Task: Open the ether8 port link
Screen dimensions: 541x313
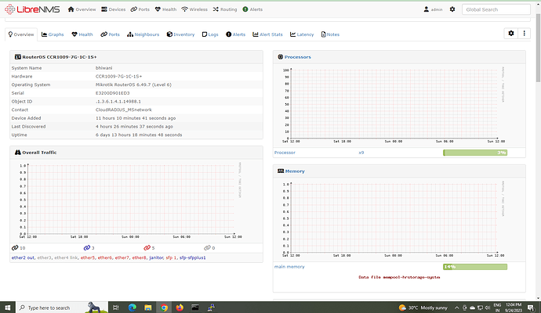Action: click(x=139, y=257)
